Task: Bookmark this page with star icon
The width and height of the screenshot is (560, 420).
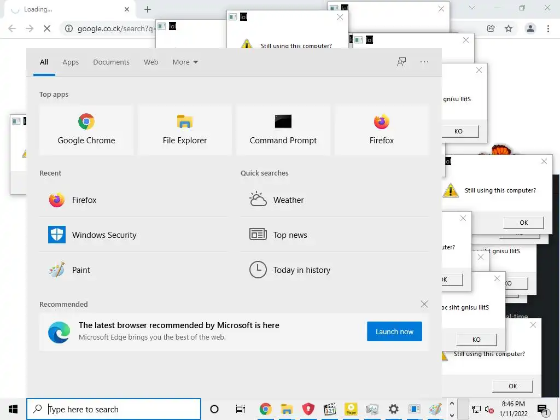Action: click(509, 28)
